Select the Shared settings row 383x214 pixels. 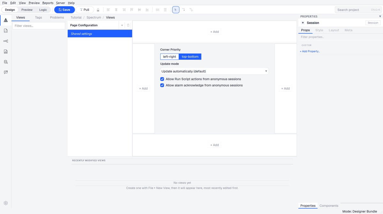pos(100,33)
